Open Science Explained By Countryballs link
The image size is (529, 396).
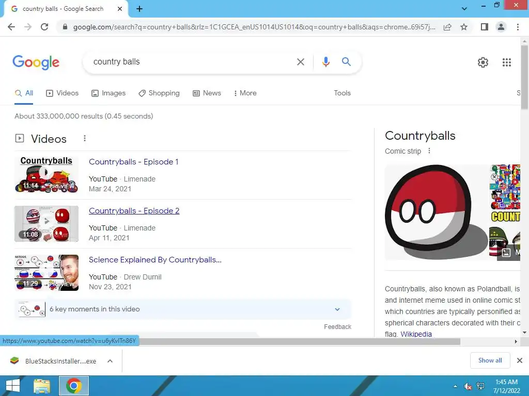(155, 260)
